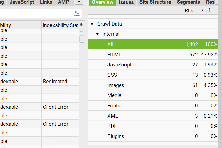Click the '% of ...' column header

[208, 11]
